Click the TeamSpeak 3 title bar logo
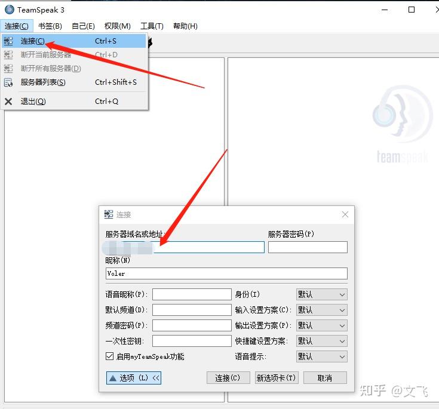 (x=9, y=10)
